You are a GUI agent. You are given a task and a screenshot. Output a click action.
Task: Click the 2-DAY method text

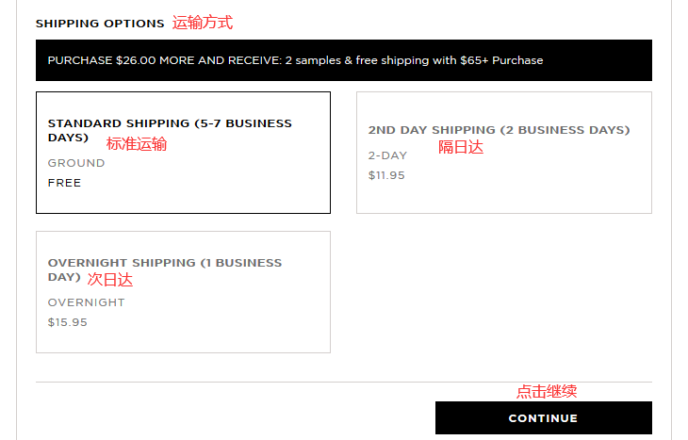(387, 155)
